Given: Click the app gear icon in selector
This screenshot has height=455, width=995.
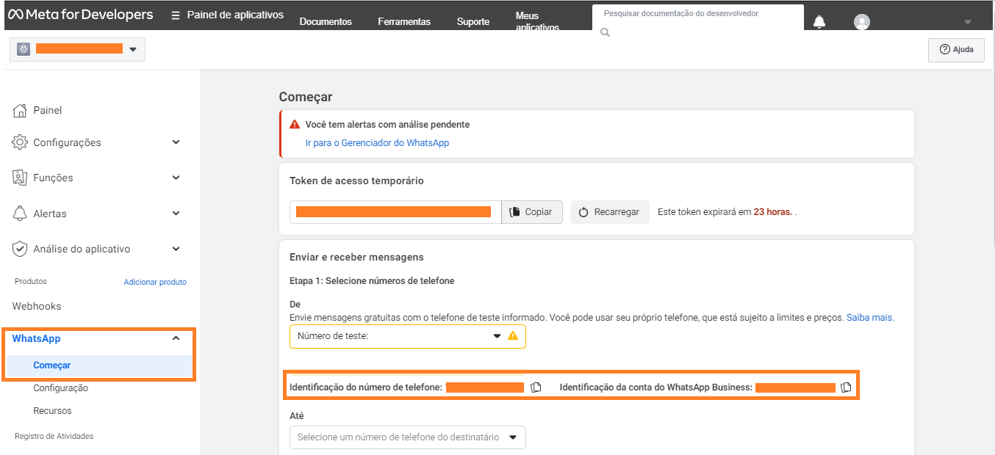Looking at the screenshot, I should pyautogui.click(x=24, y=49).
